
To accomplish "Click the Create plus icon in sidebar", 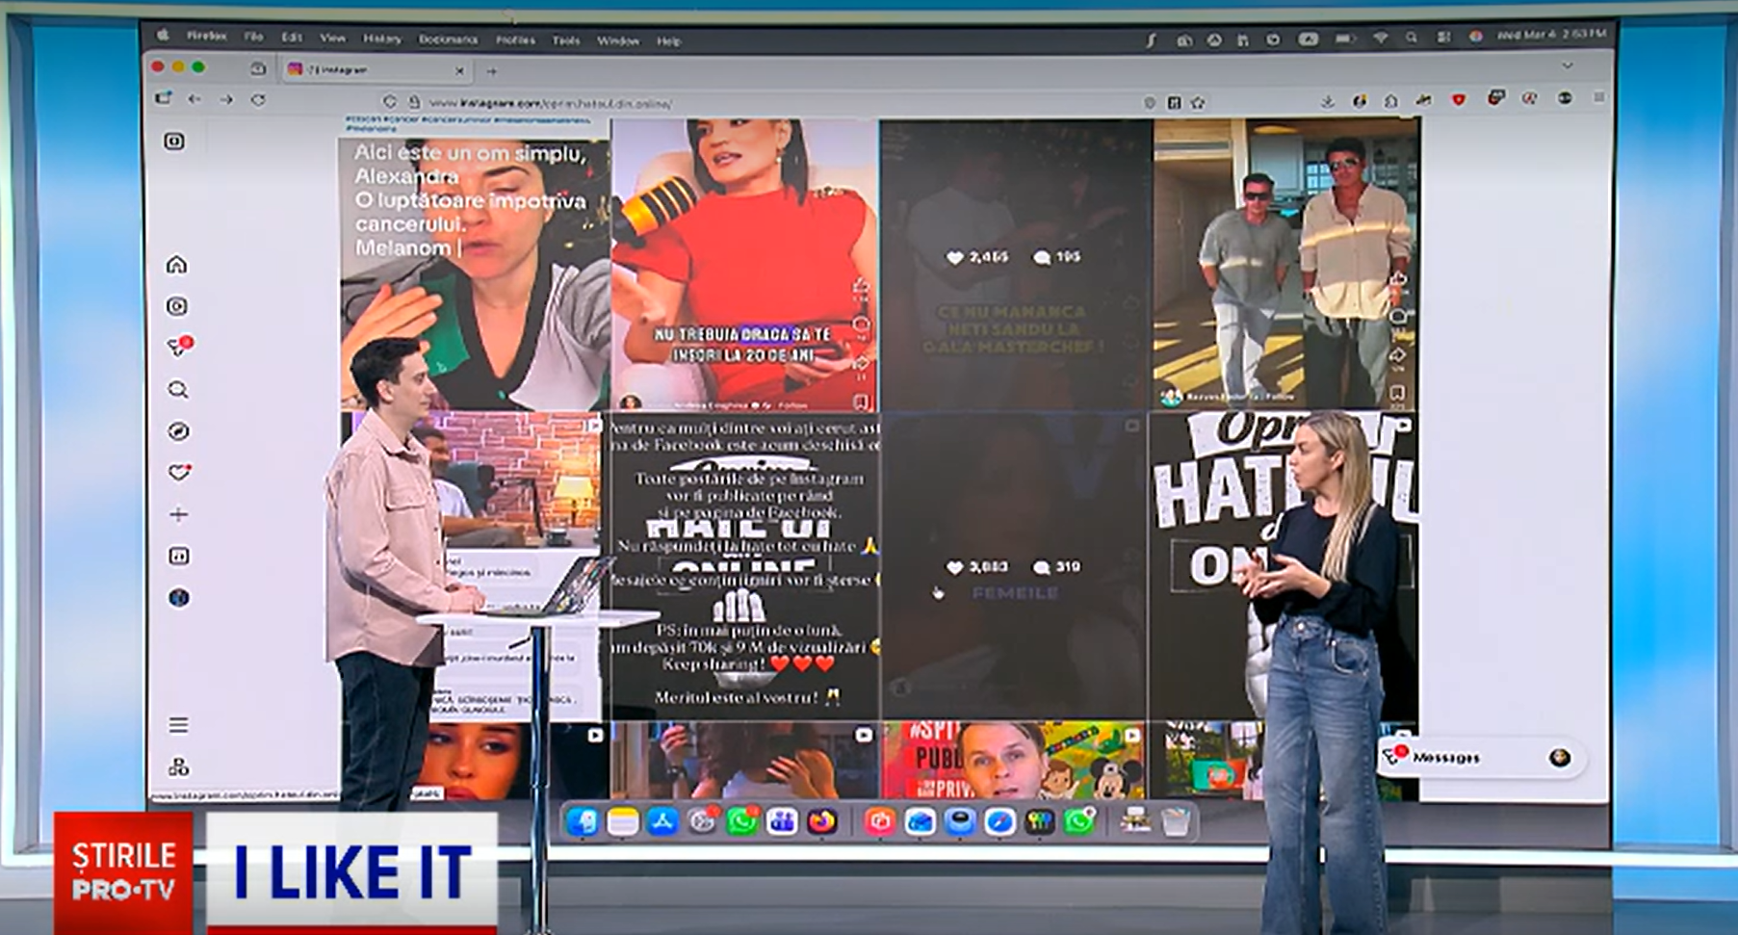I will click(x=178, y=515).
